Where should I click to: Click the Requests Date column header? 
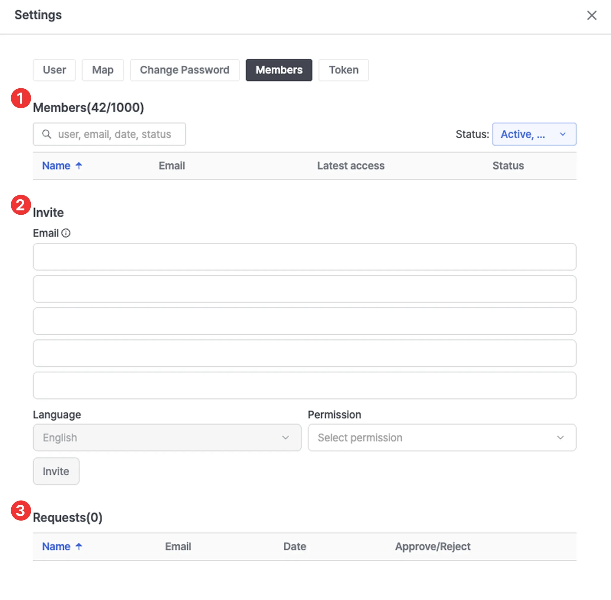tap(294, 547)
